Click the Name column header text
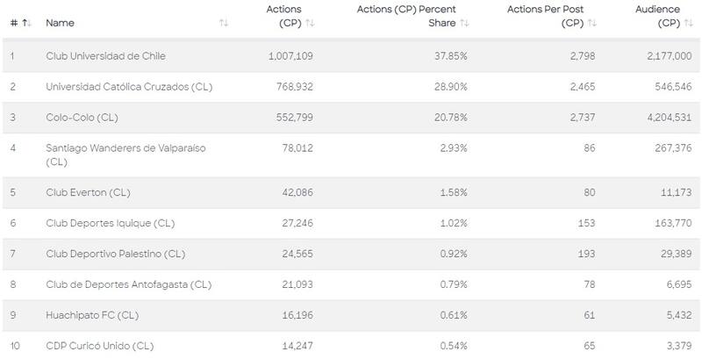Viewport: 702px width, 359px height. tap(59, 23)
